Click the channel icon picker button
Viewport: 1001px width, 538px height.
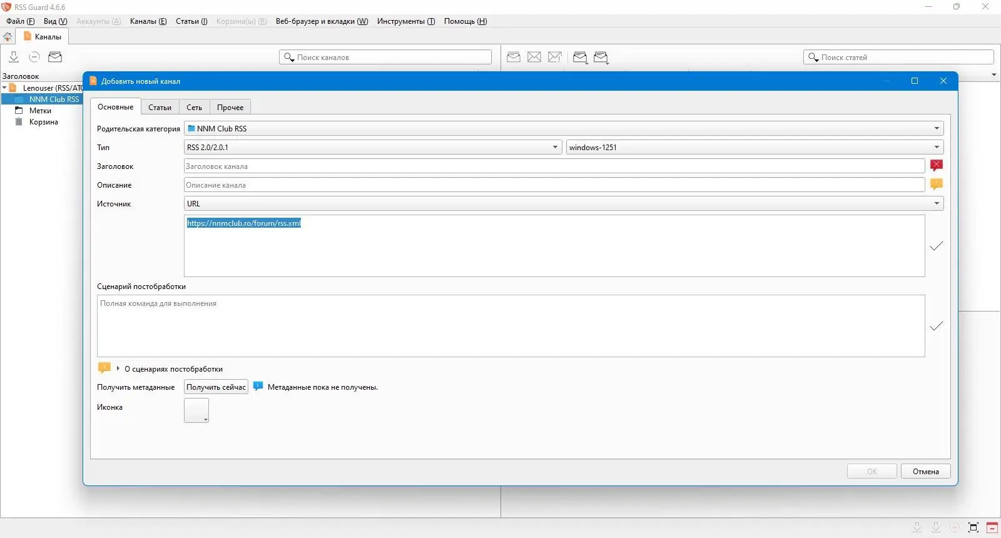pos(196,410)
